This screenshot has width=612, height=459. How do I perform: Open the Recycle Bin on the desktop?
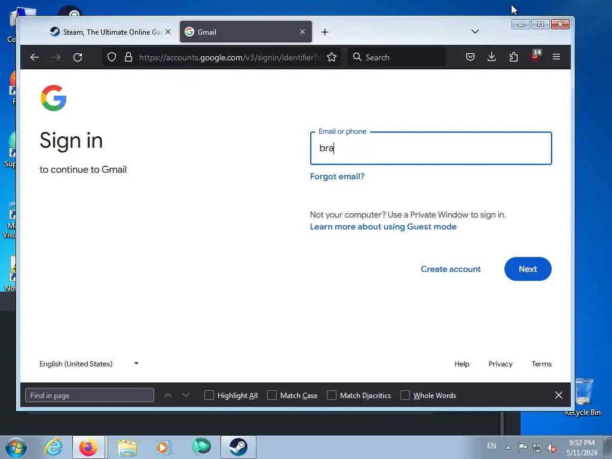(583, 397)
